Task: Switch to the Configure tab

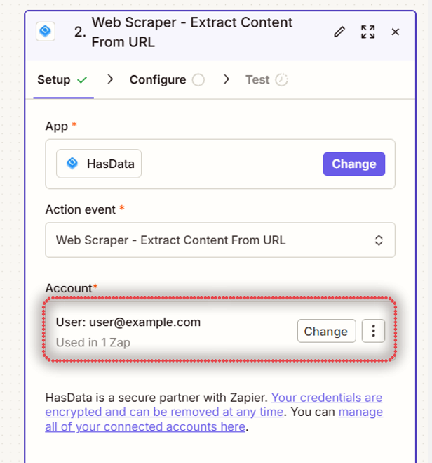Action: tap(167, 79)
